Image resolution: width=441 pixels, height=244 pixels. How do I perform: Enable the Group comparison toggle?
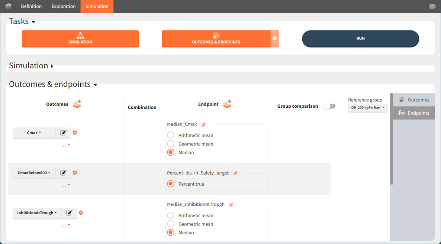coord(329,106)
